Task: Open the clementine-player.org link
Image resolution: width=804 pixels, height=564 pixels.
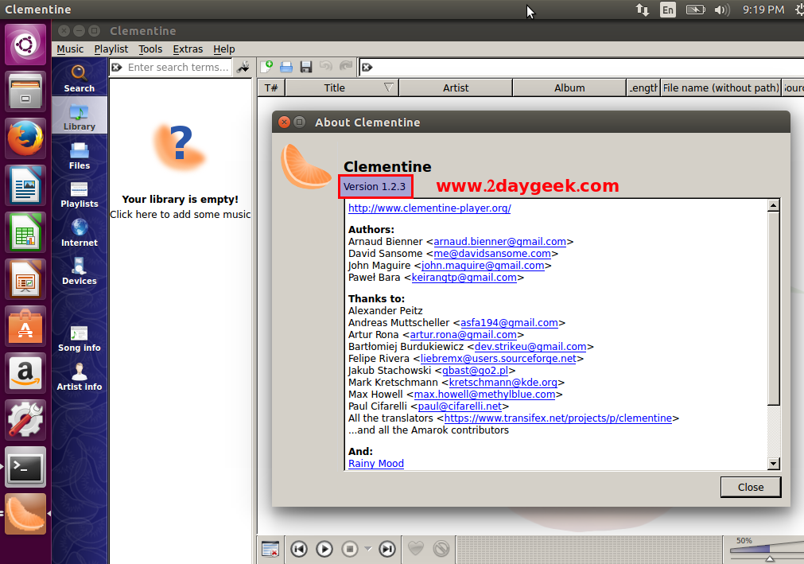Action: click(x=429, y=208)
